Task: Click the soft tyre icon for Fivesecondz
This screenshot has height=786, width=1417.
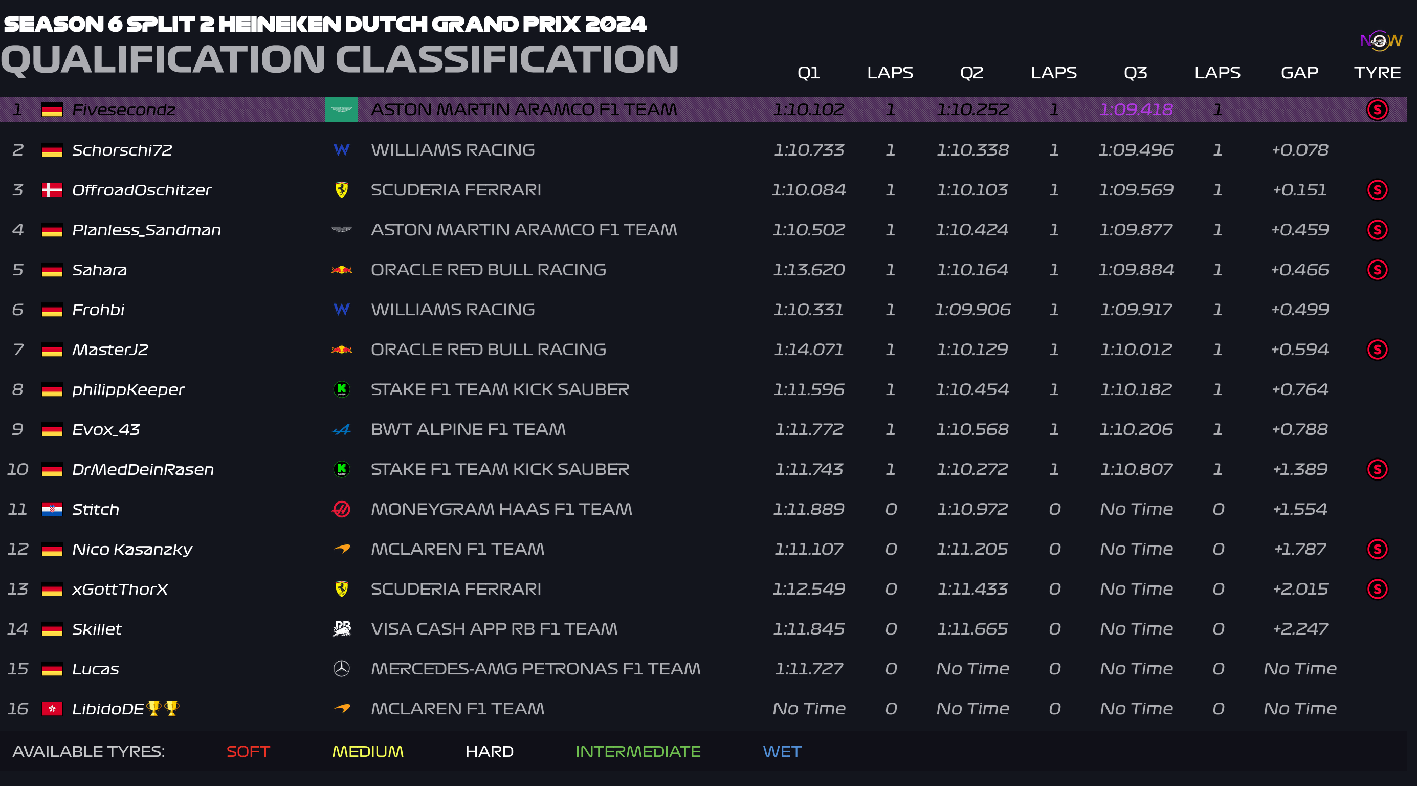Action: click(1378, 110)
